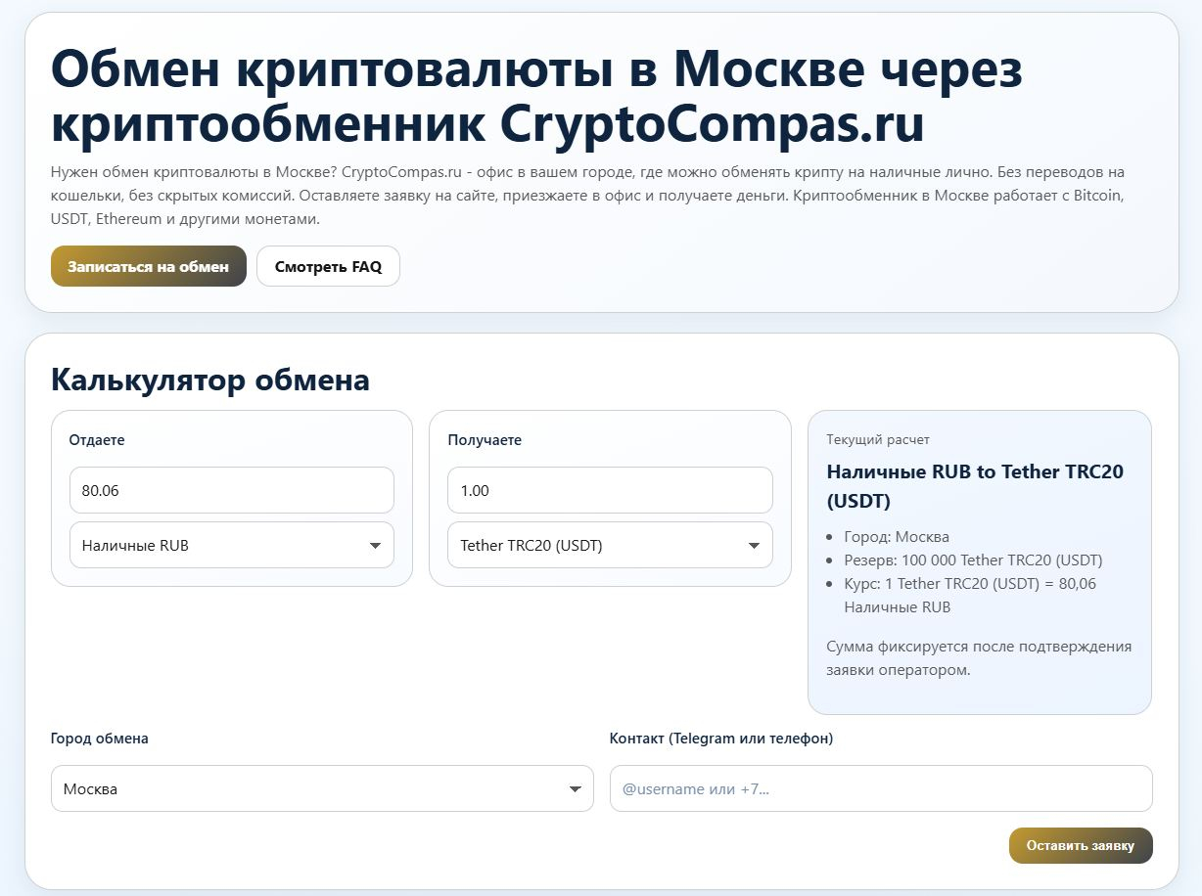Select the Город: Москва list entry
This screenshot has height=896, width=1202.
coord(897,537)
